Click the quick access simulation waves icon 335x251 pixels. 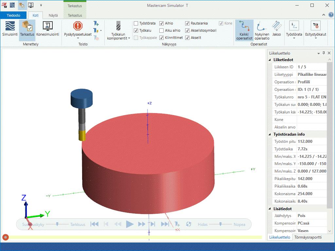12,5
